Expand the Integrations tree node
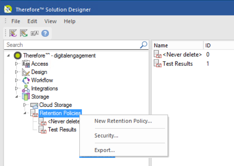Screen dimensions: 234x166 pos(16,89)
